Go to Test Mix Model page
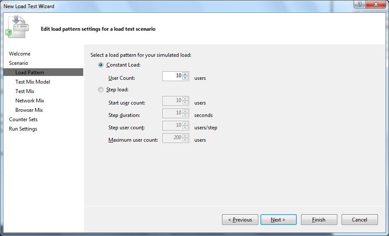 (32, 82)
